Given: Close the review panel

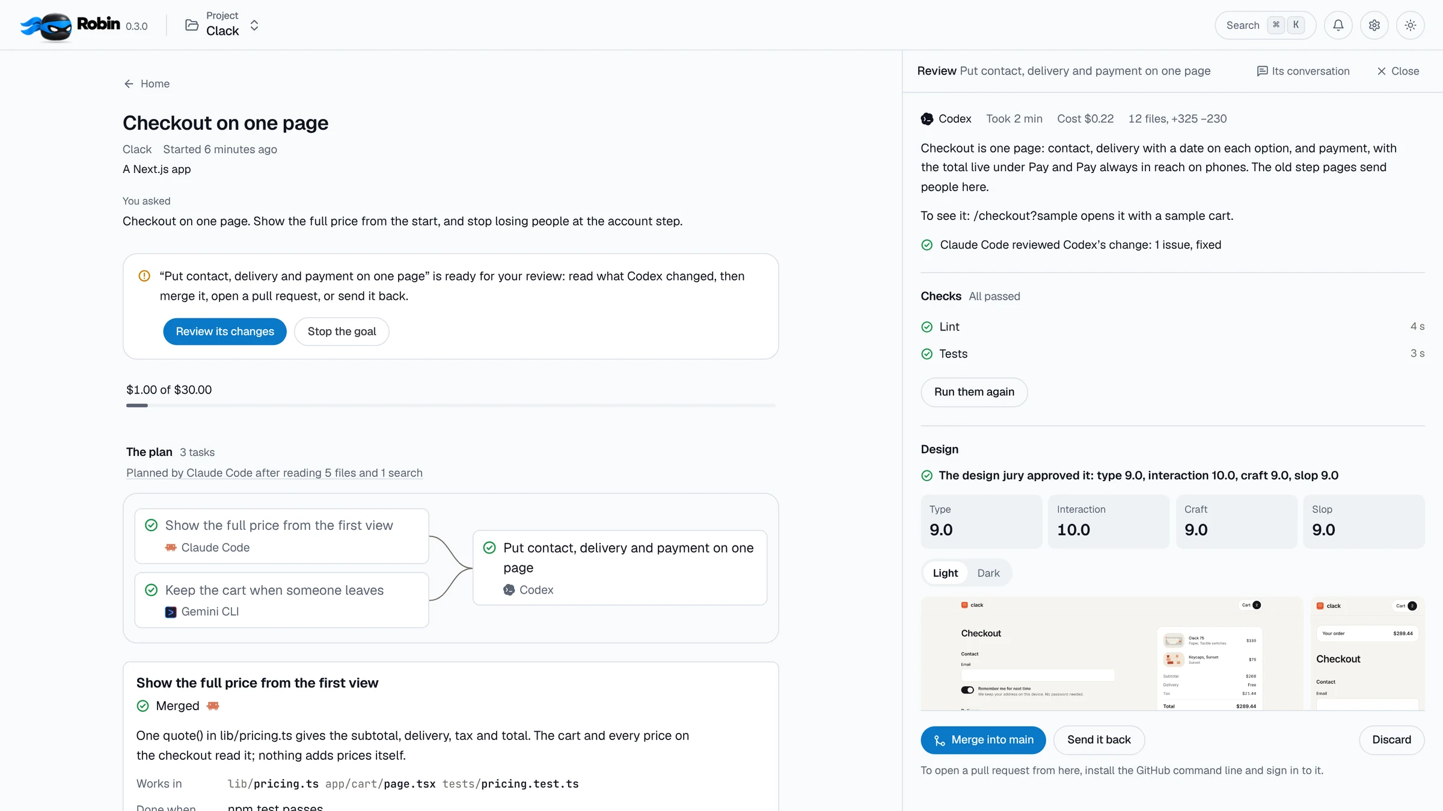Looking at the screenshot, I should tap(1398, 71).
